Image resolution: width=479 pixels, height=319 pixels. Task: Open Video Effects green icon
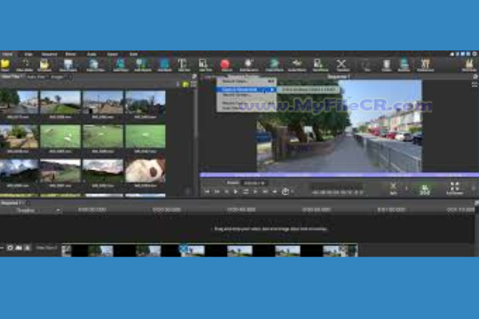click(274, 64)
